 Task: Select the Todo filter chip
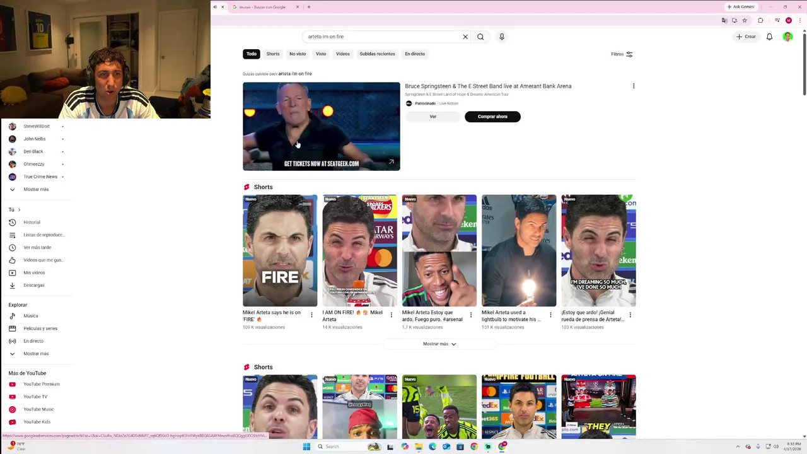point(252,54)
